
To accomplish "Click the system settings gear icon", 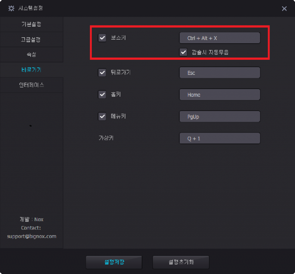I will point(11,8).
